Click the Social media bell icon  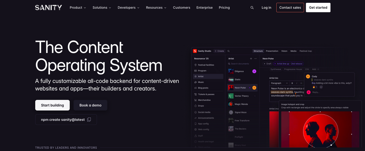196,112
